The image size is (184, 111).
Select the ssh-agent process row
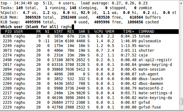[x=90, y=74]
